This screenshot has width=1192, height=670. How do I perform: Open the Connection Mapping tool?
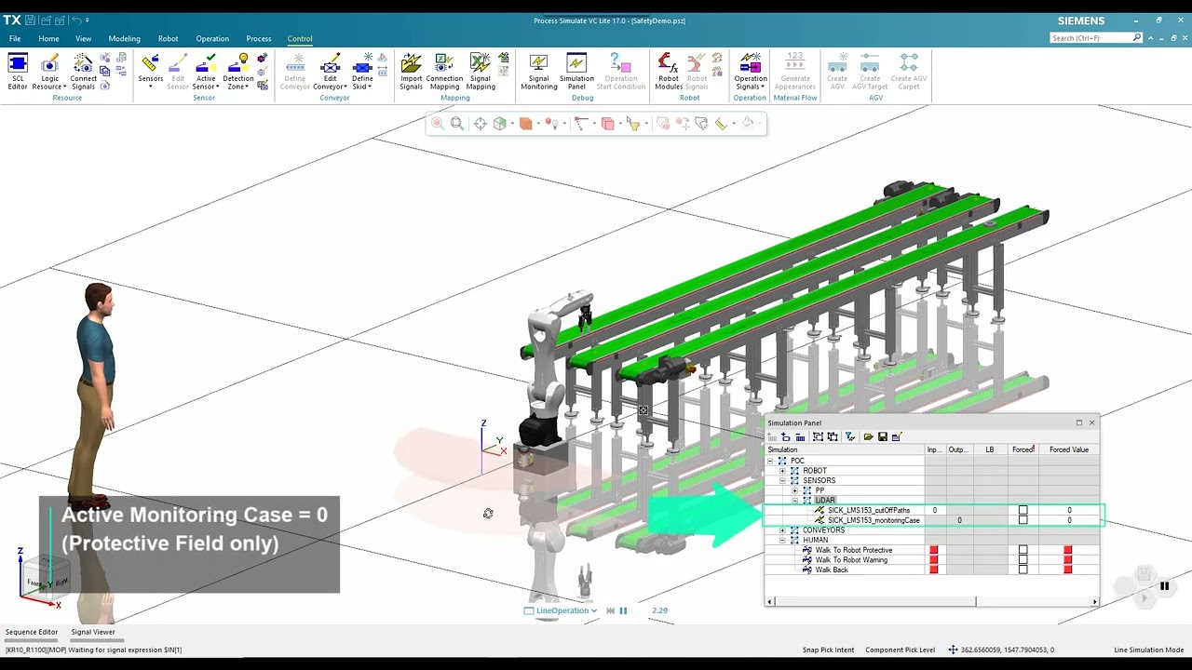[444, 72]
